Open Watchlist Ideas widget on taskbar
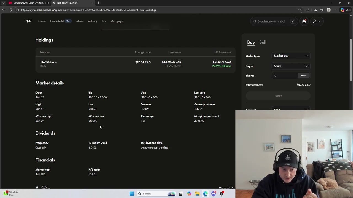 11,193
